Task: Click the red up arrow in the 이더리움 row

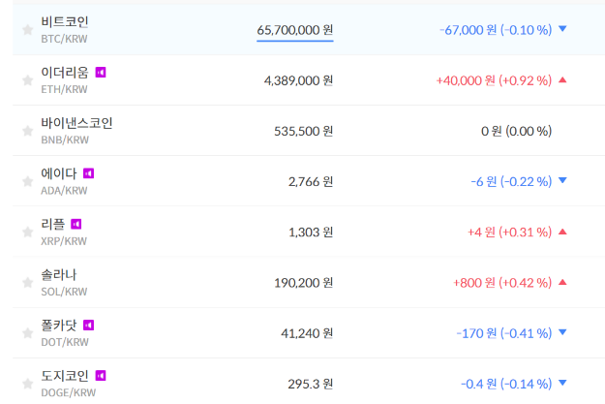Action: pos(562,80)
